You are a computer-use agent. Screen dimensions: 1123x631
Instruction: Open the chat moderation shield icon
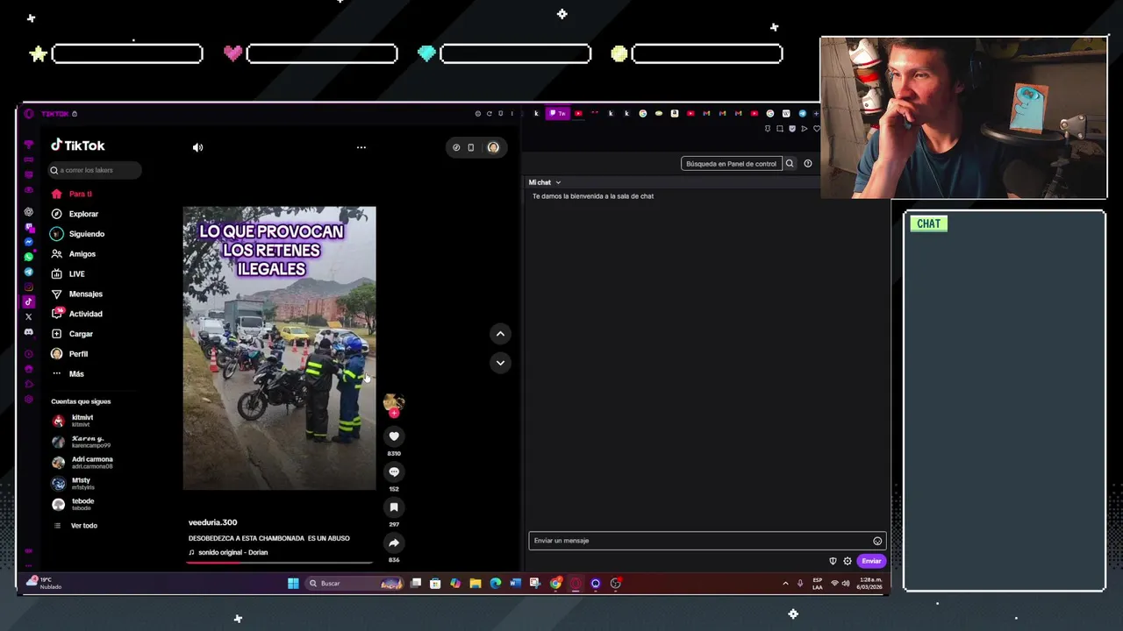click(x=833, y=561)
